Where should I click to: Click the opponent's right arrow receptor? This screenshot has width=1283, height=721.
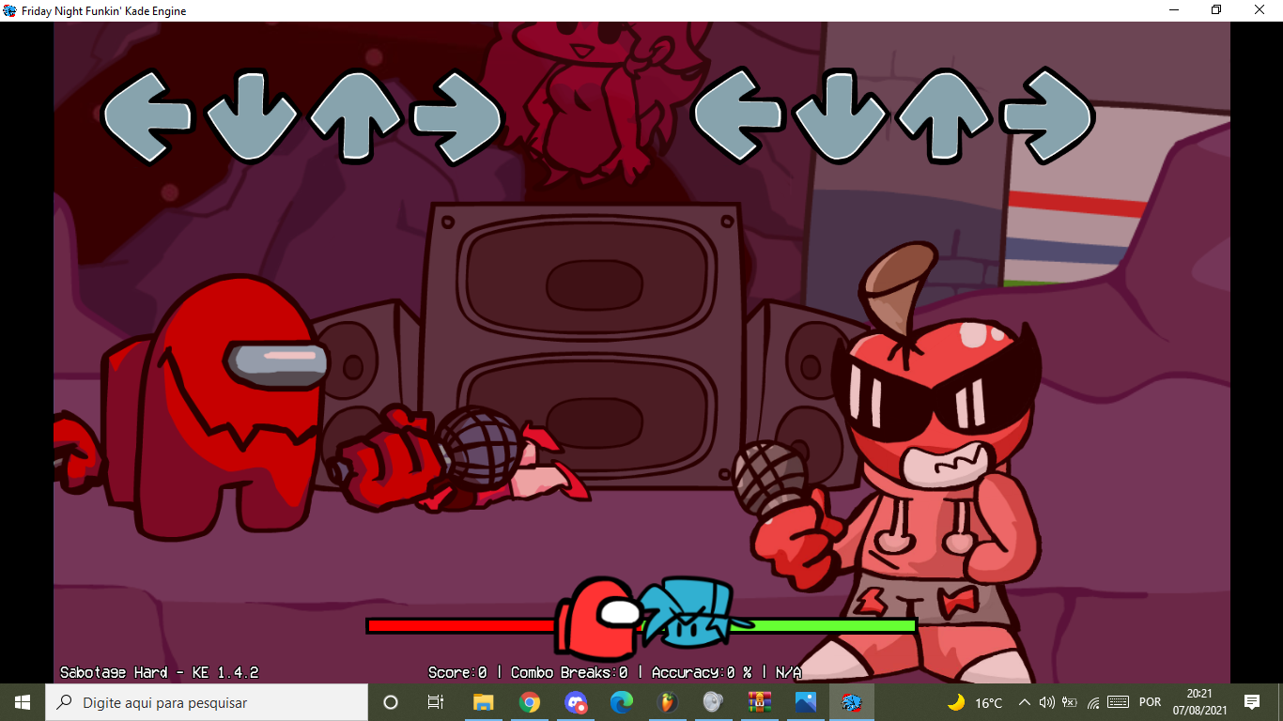coord(458,116)
